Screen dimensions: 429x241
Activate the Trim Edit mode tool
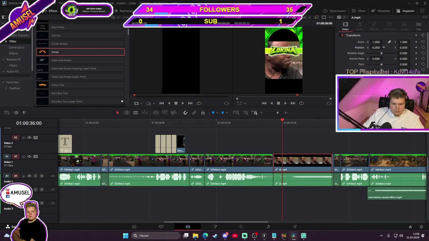tap(127, 113)
